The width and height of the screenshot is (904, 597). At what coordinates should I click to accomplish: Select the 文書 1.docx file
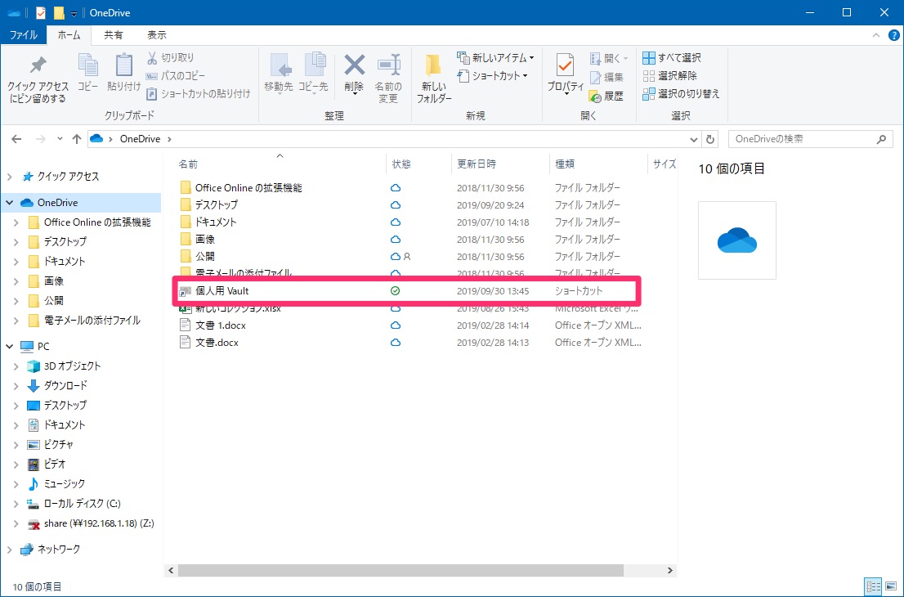[x=220, y=325]
